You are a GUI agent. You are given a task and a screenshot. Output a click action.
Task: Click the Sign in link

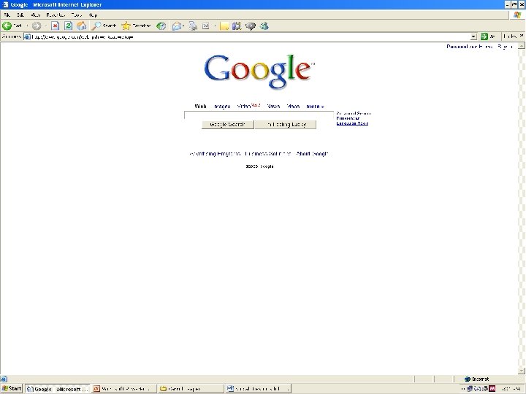(x=506, y=47)
